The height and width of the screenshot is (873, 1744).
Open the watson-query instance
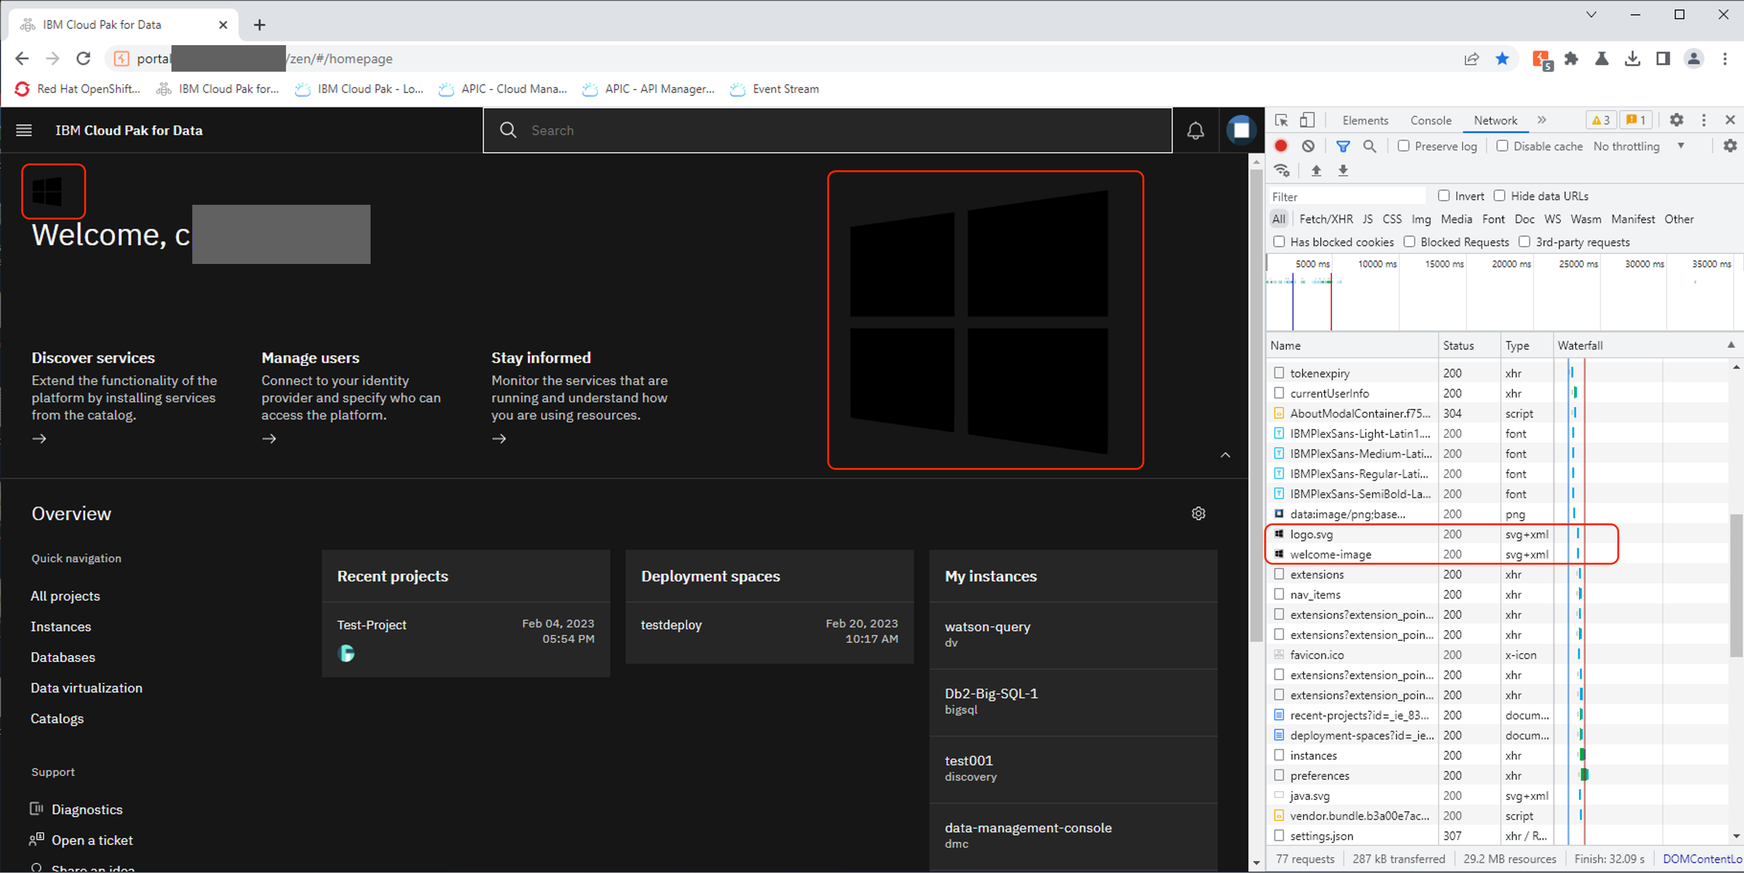point(987,626)
